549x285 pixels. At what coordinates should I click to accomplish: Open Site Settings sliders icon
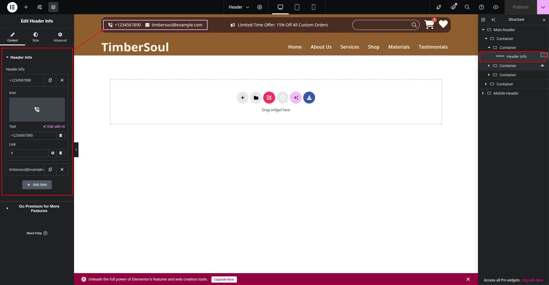pyautogui.click(x=40, y=7)
